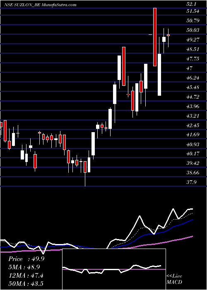Click the 49.27 price axis label
The height and width of the screenshot is (290, 207).
(x=193, y=40)
